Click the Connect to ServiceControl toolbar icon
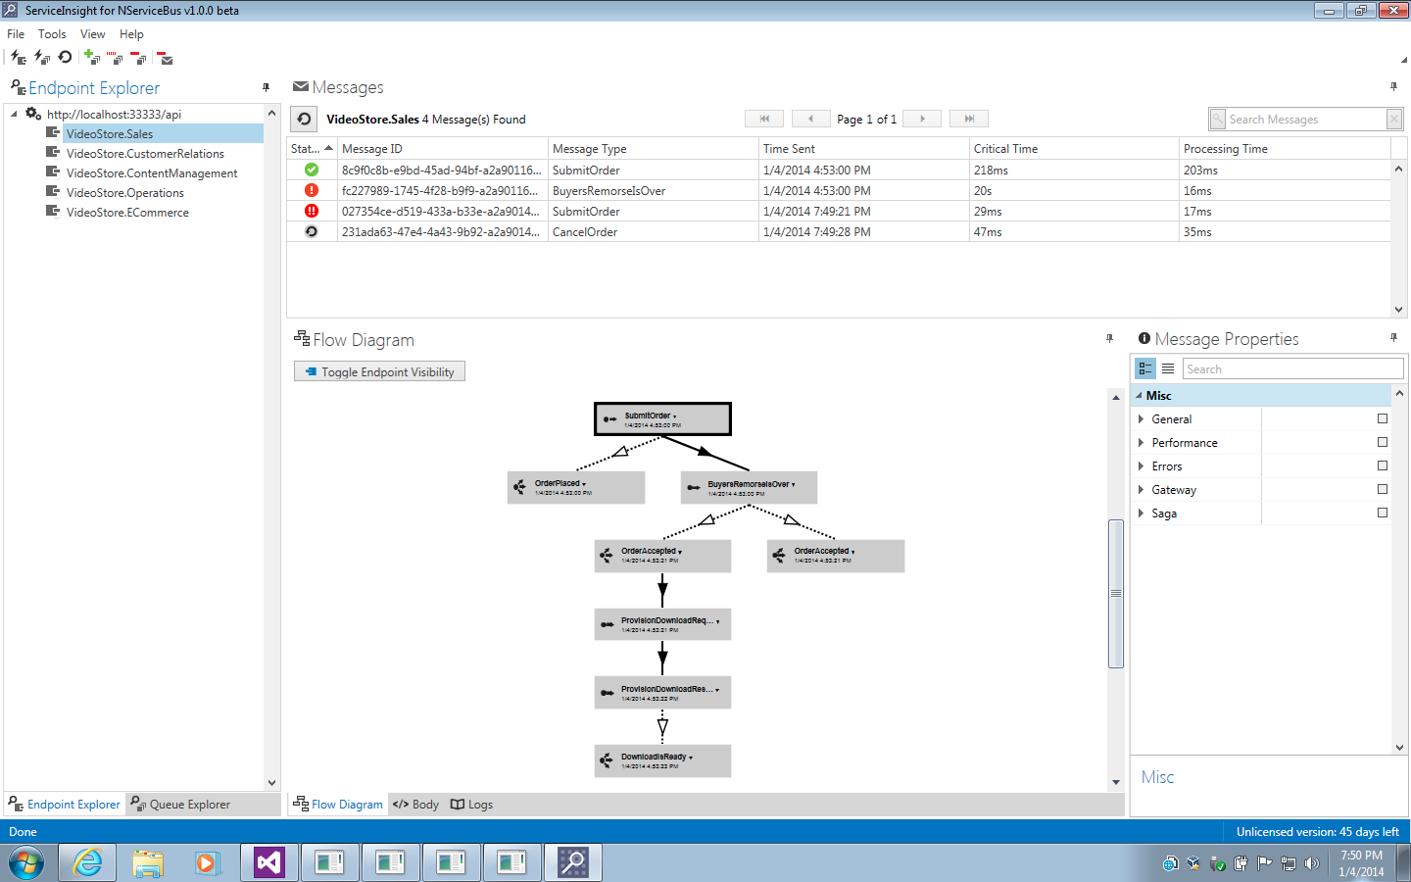The image size is (1411, 882). point(19,58)
